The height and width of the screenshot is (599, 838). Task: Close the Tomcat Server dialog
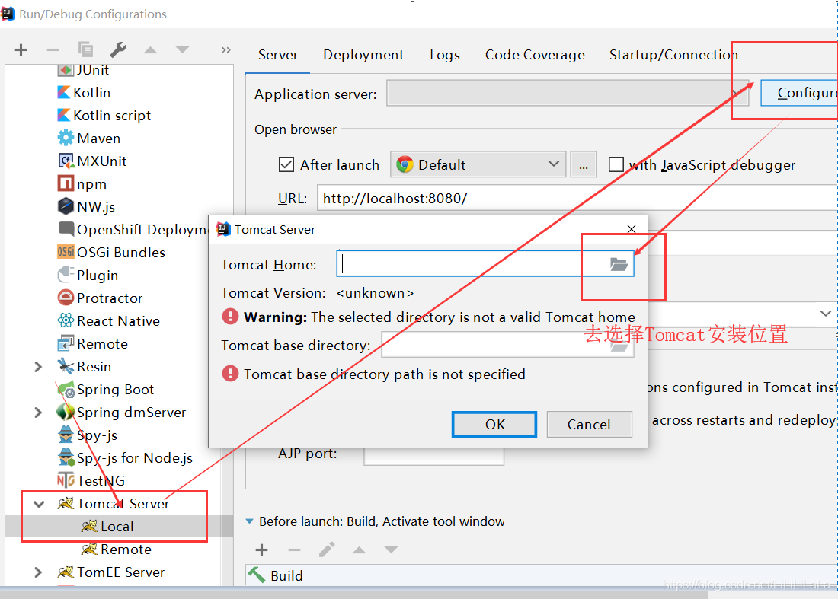click(632, 229)
